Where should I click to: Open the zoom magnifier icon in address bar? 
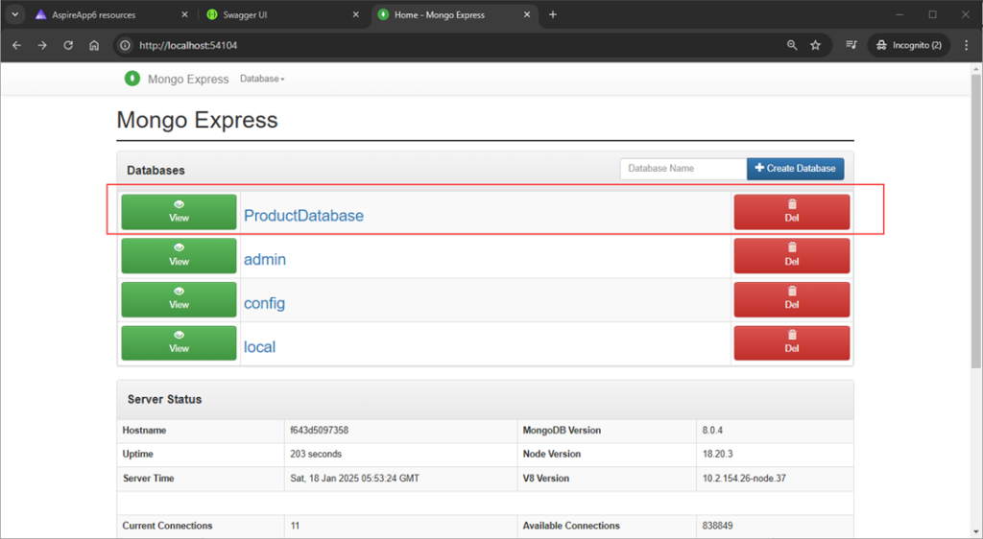[792, 45]
